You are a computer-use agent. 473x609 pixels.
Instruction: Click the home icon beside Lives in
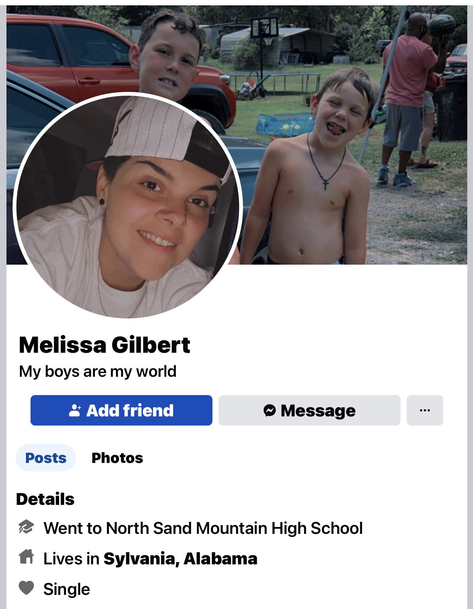pos(26,557)
